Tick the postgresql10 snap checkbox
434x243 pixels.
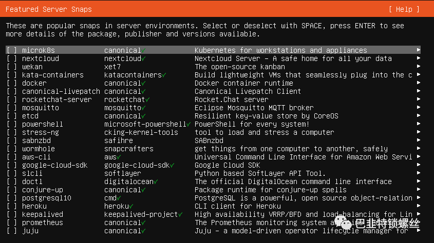coord(12,198)
